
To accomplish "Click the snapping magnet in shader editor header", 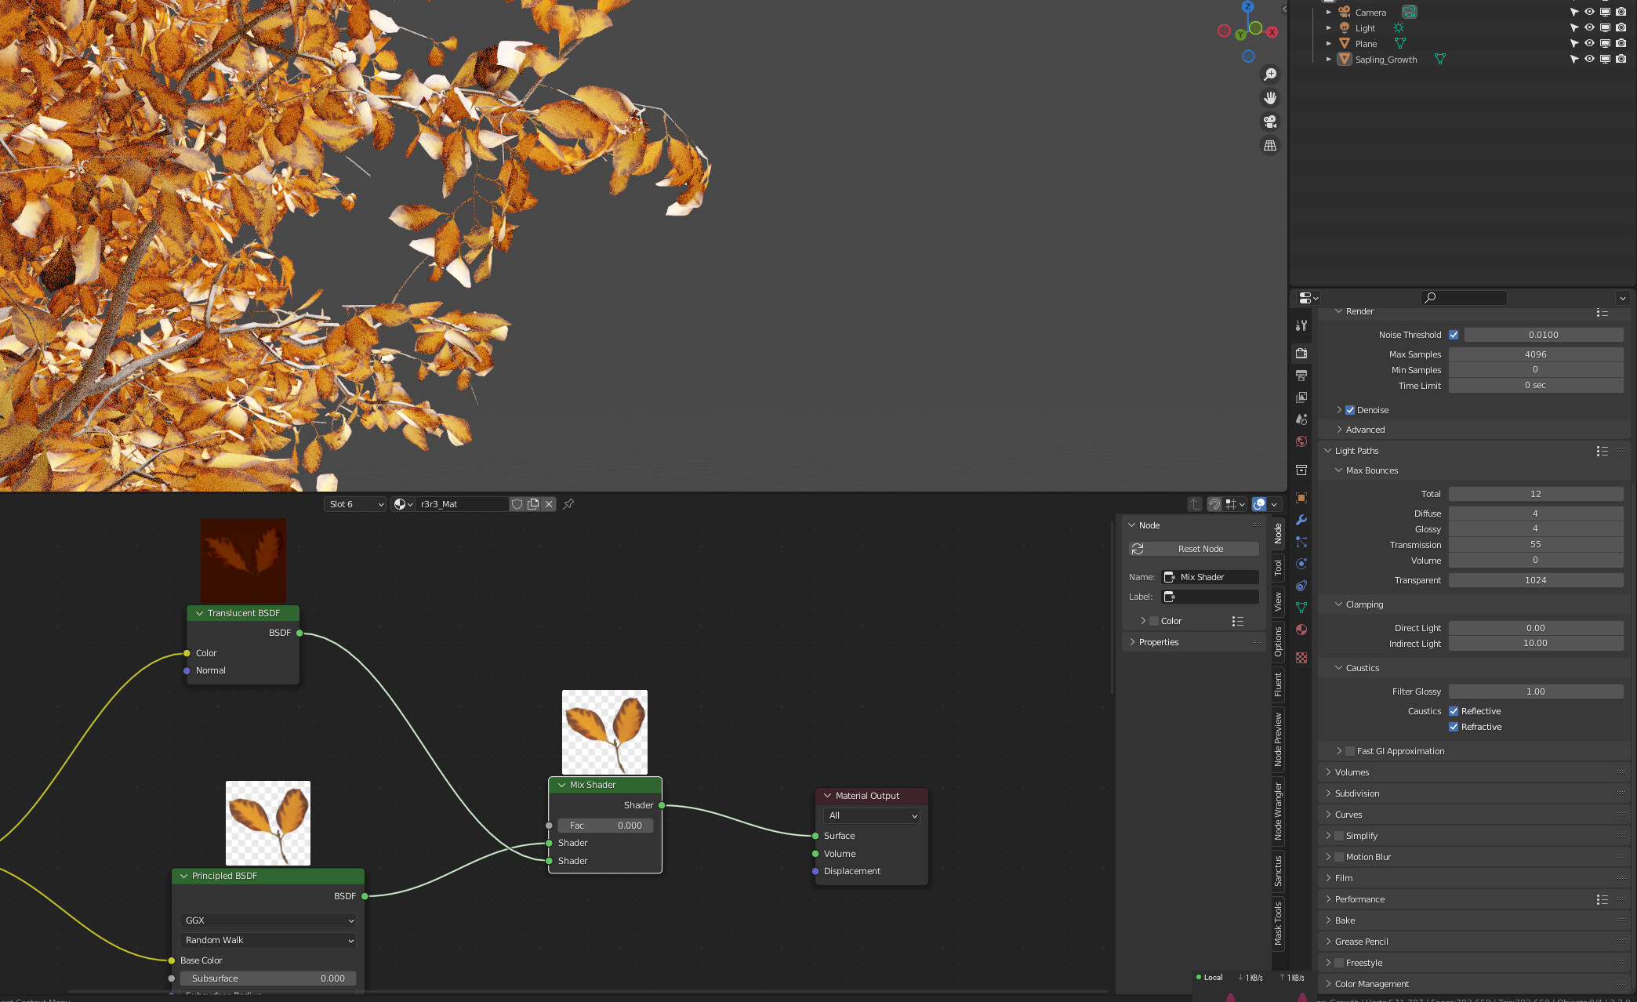I will pos(1213,504).
